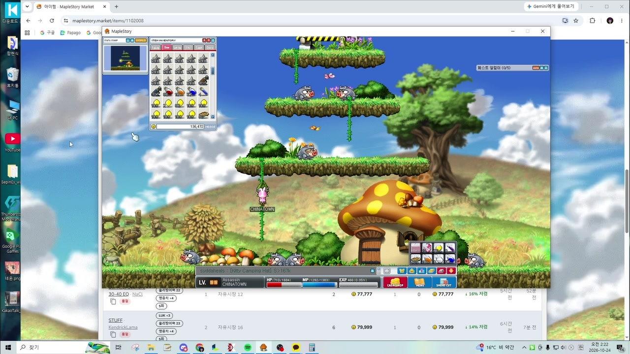Open the Deco inventory tab
The width and height of the screenshot is (630, 354).
[210, 48]
